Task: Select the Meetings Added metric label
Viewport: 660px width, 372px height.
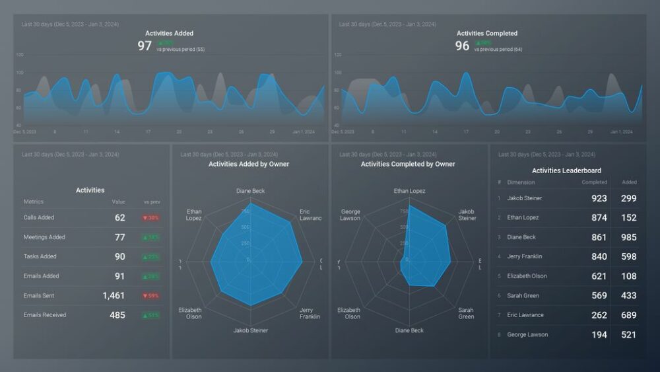Action: click(x=44, y=237)
